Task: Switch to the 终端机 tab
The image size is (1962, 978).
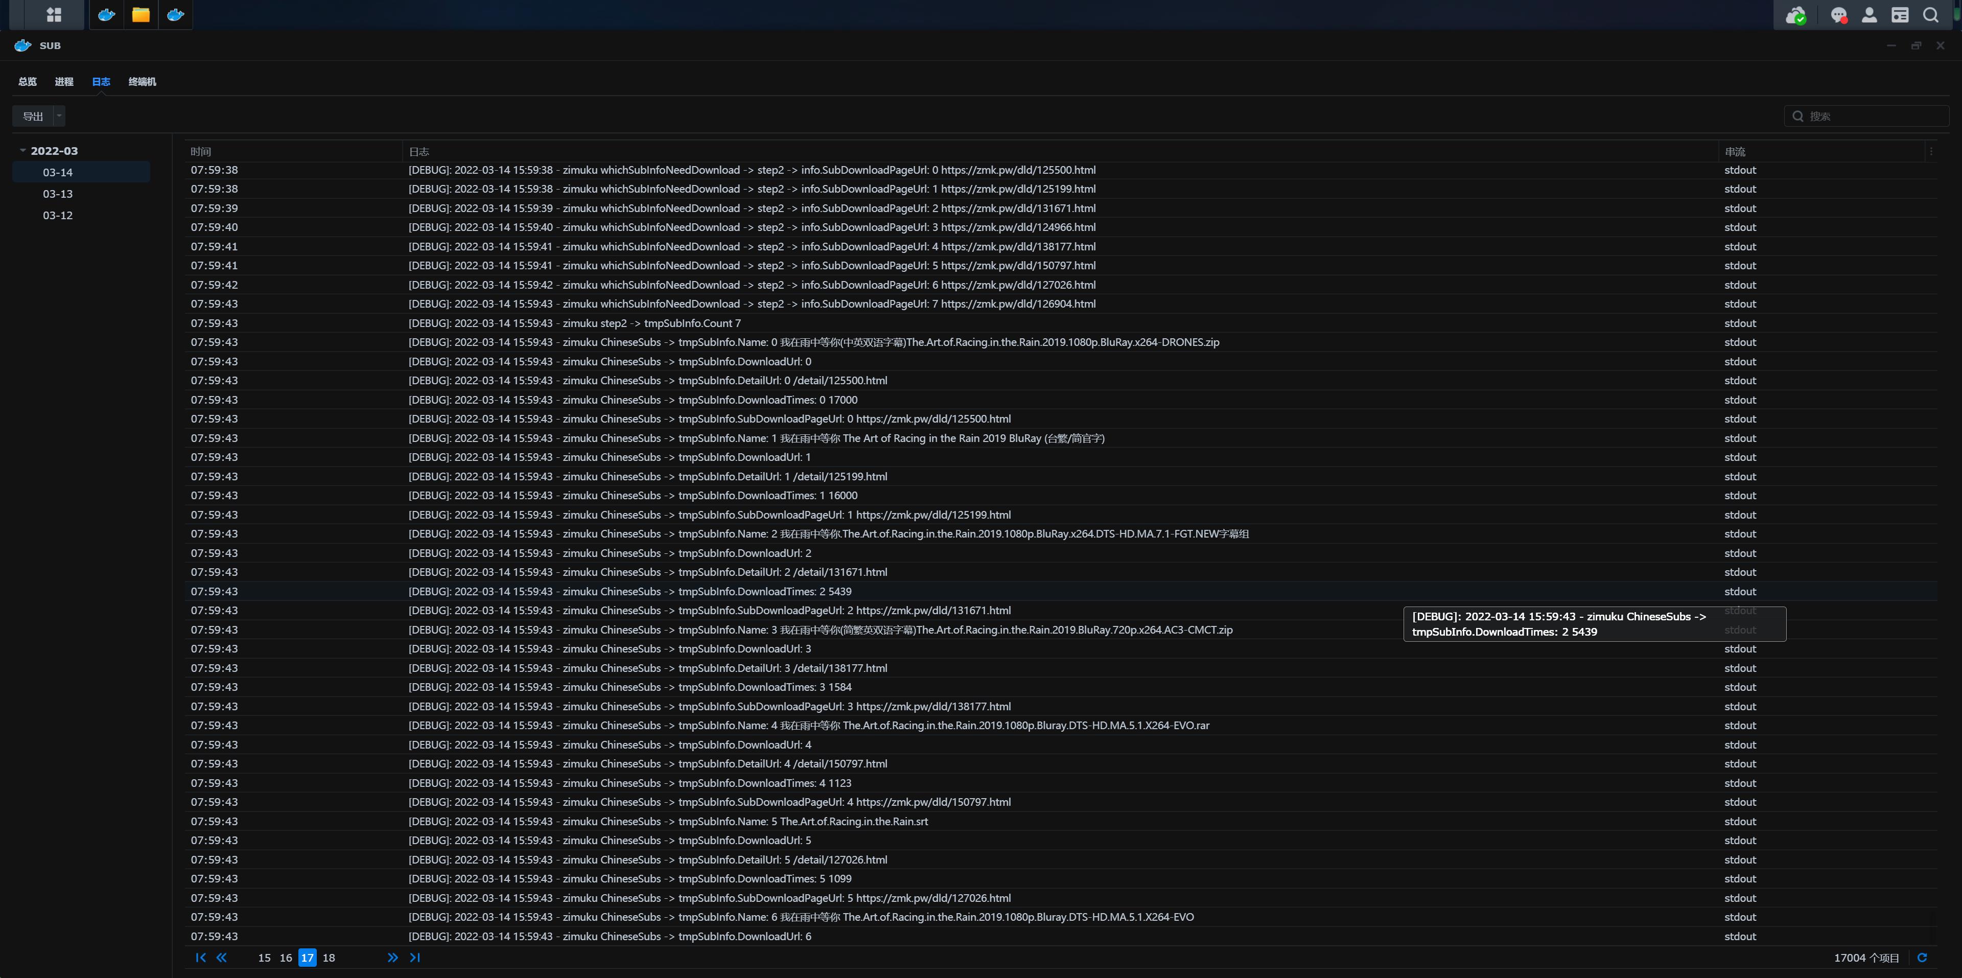Action: tap(142, 82)
